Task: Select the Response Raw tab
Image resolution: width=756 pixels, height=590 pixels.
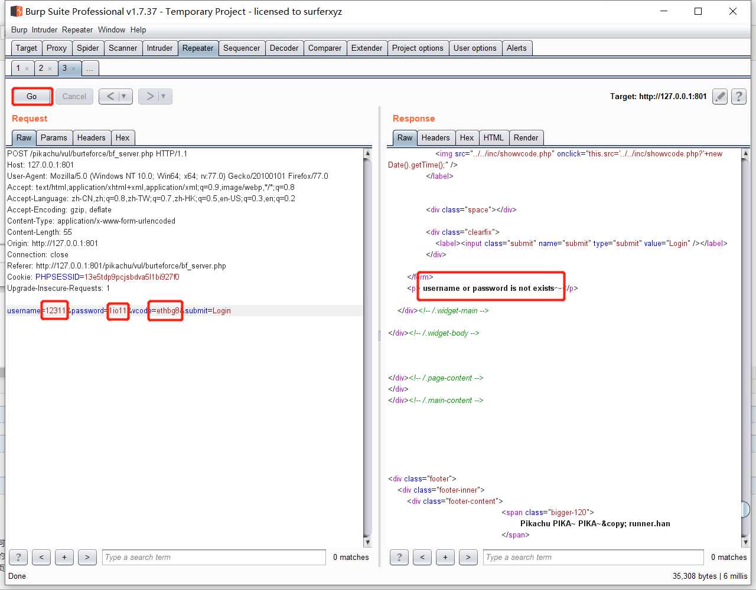Action: click(405, 137)
